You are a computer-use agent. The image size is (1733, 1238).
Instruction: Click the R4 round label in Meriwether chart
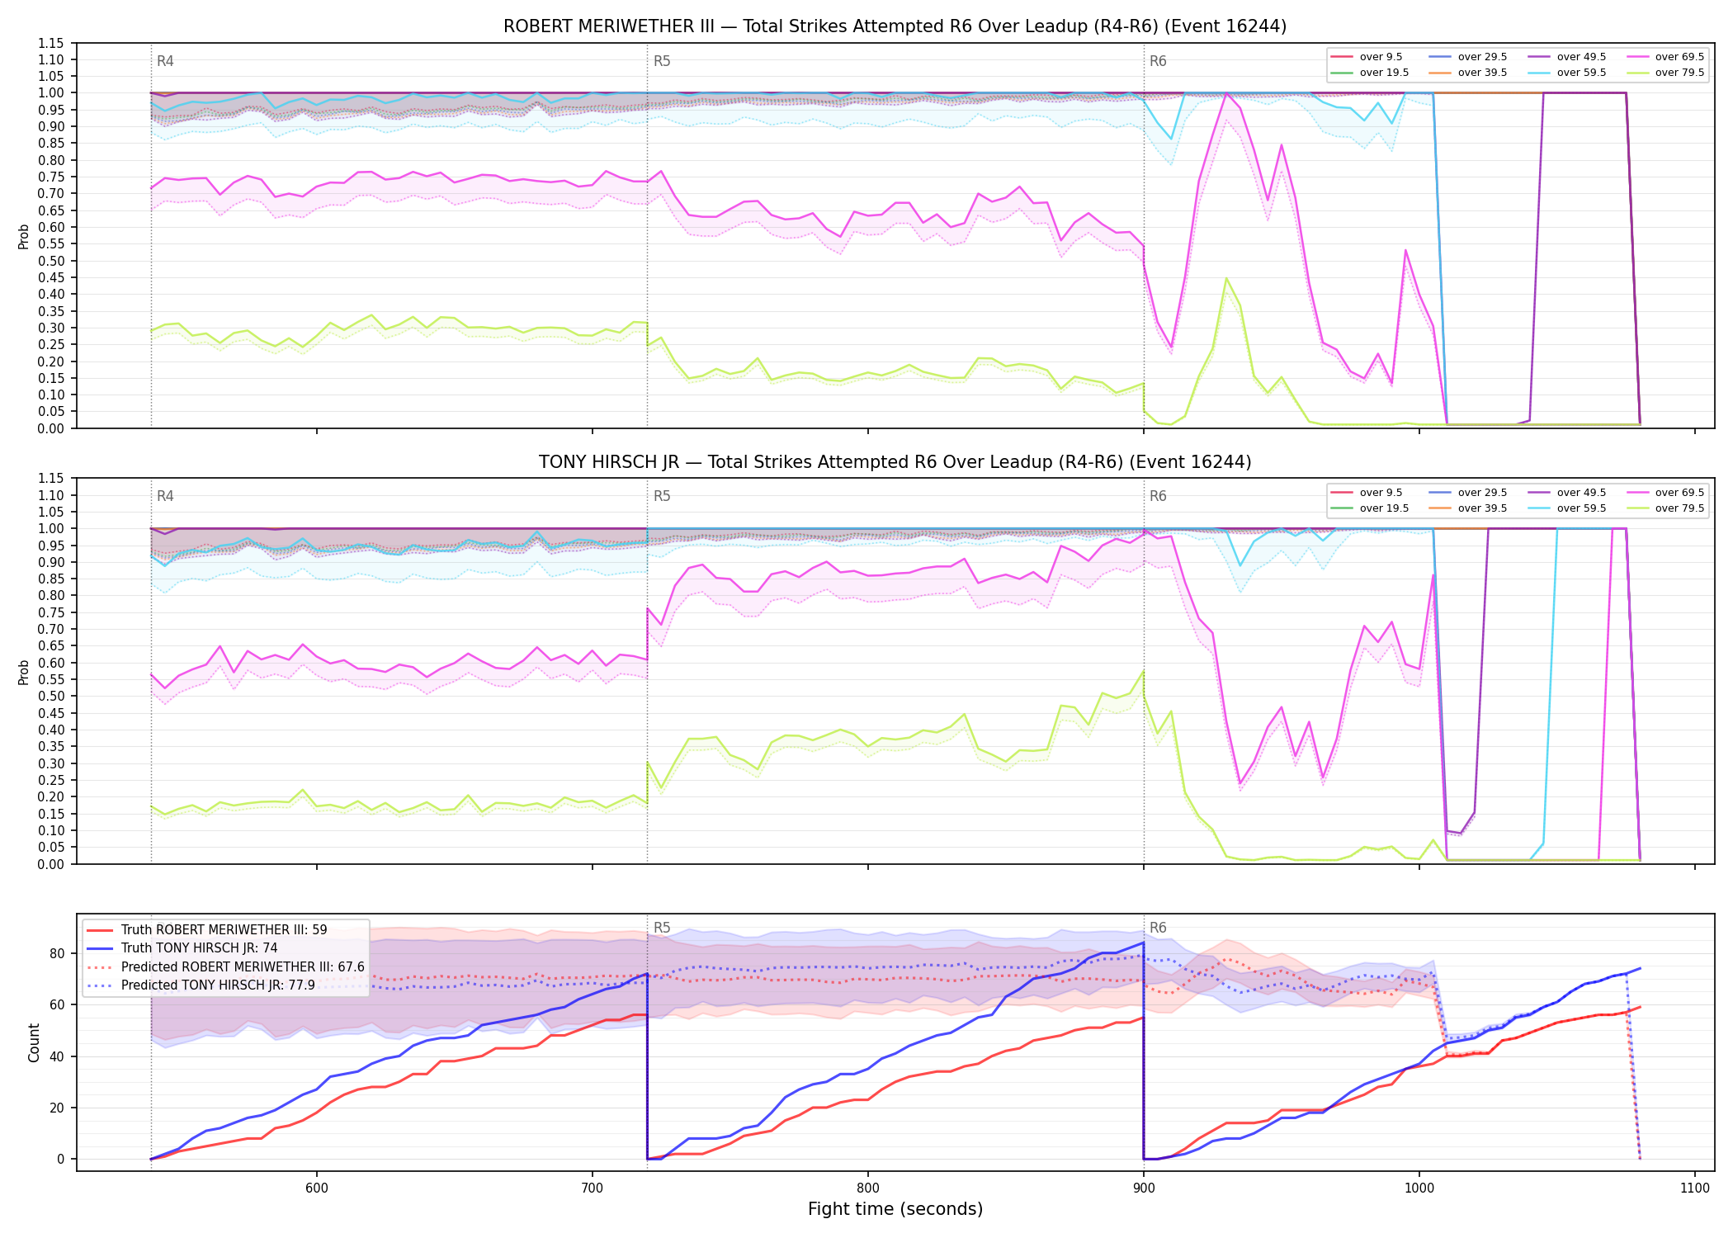pos(165,61)
